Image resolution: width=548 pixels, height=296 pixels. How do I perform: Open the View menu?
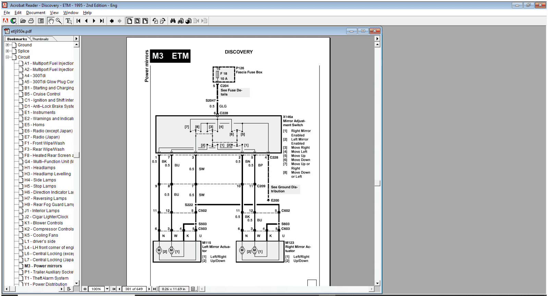[54, 13]
